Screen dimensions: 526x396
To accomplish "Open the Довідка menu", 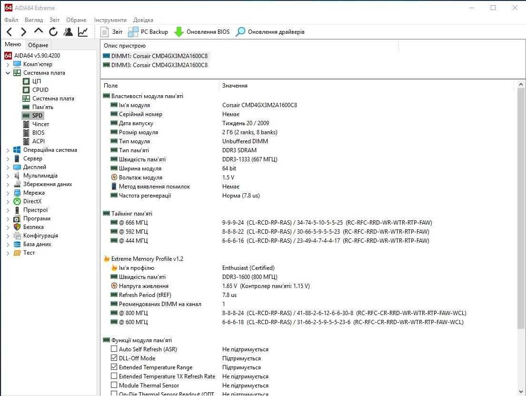I will 143,20.
